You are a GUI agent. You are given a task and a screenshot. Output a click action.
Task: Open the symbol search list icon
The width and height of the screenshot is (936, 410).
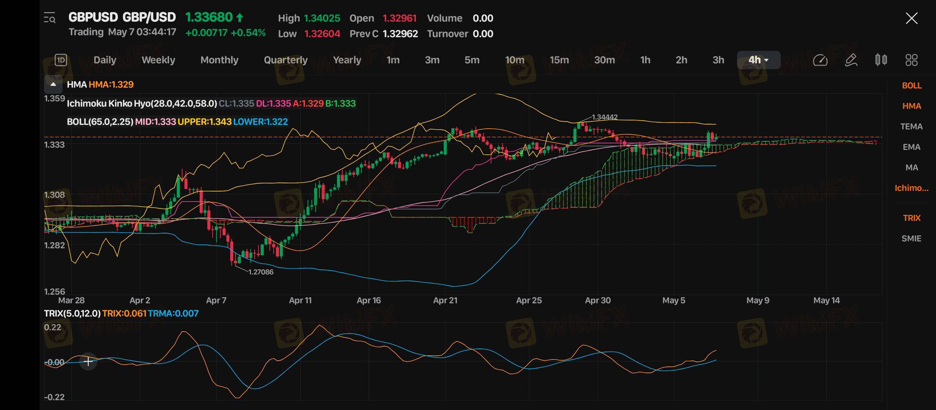pyautogui.click(x=50, y=18)
